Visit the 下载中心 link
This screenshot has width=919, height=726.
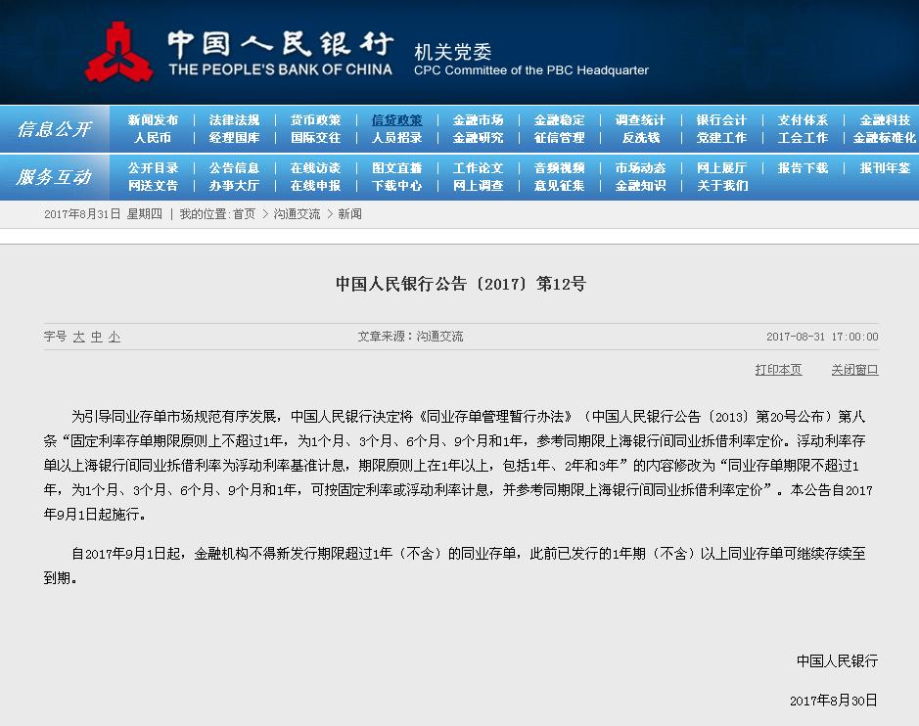coord(396,185)
